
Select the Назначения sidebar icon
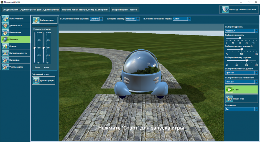click(x=5, y=32)
